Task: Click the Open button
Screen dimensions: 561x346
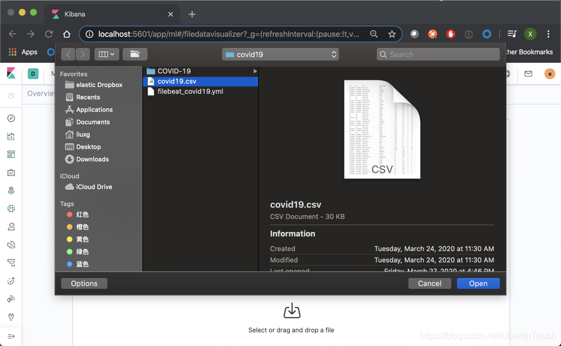Action: click(478, 283)
